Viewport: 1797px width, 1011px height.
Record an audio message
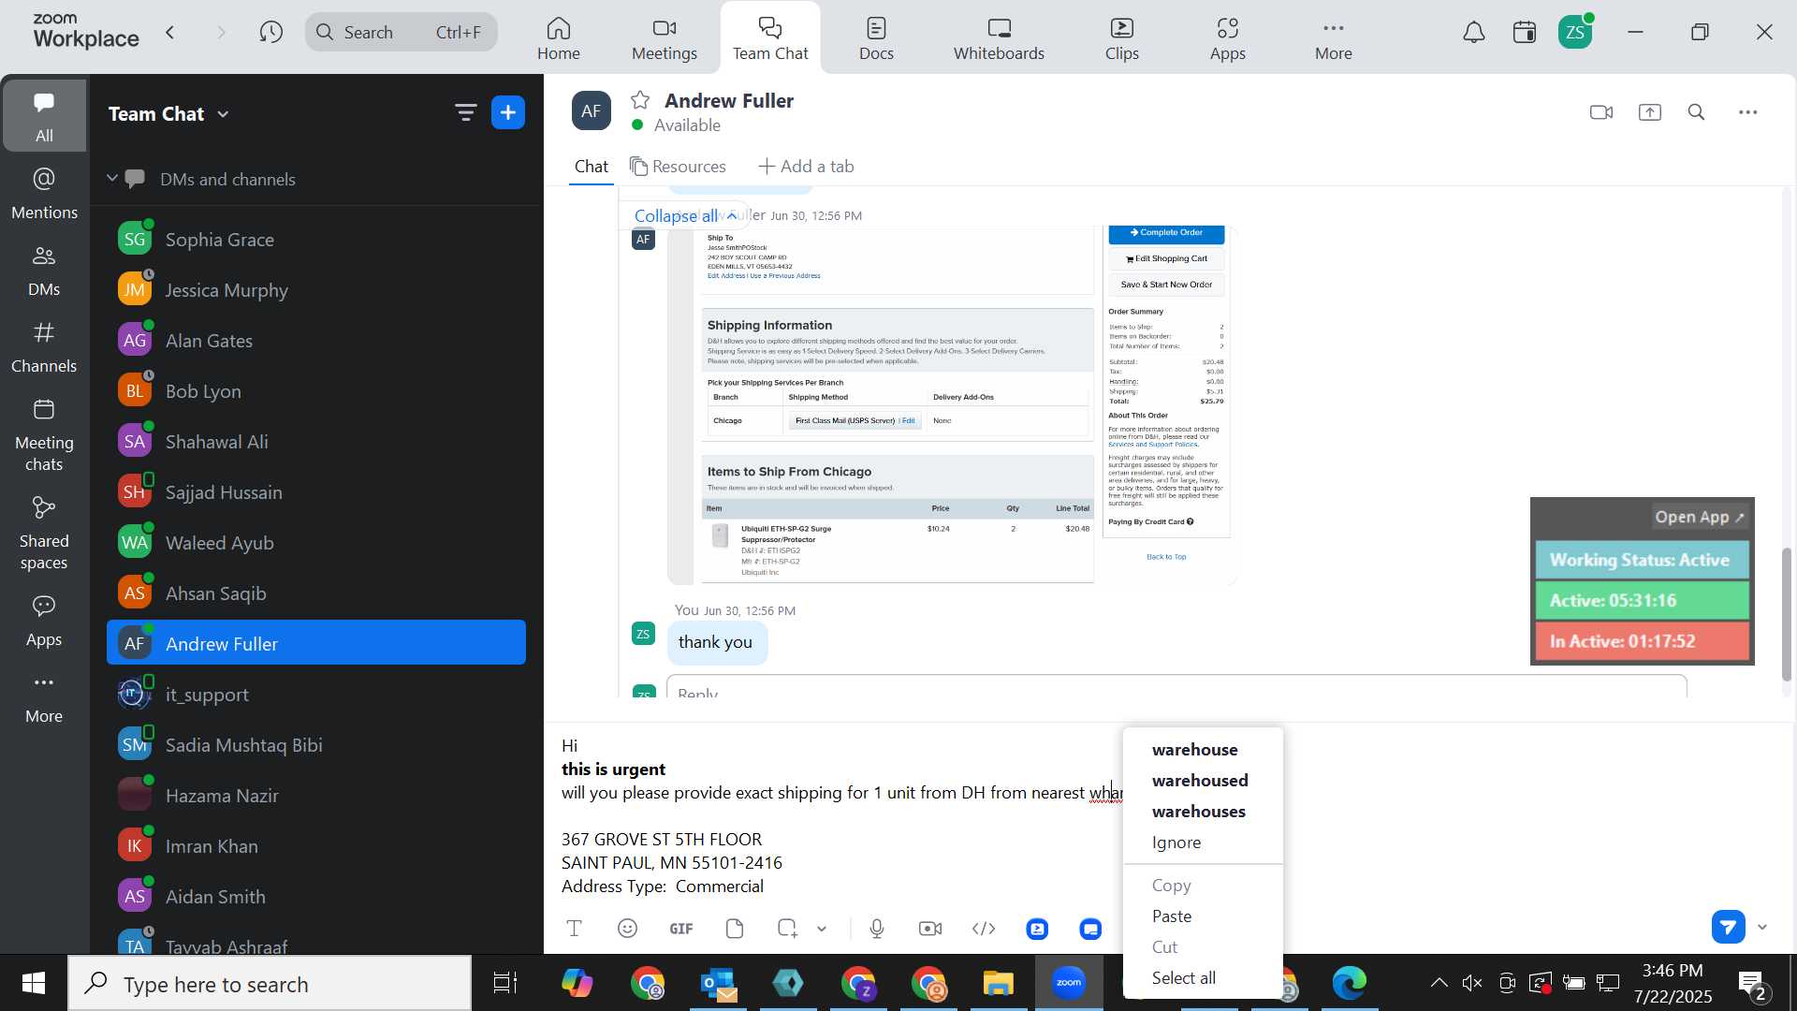[877, 929]
